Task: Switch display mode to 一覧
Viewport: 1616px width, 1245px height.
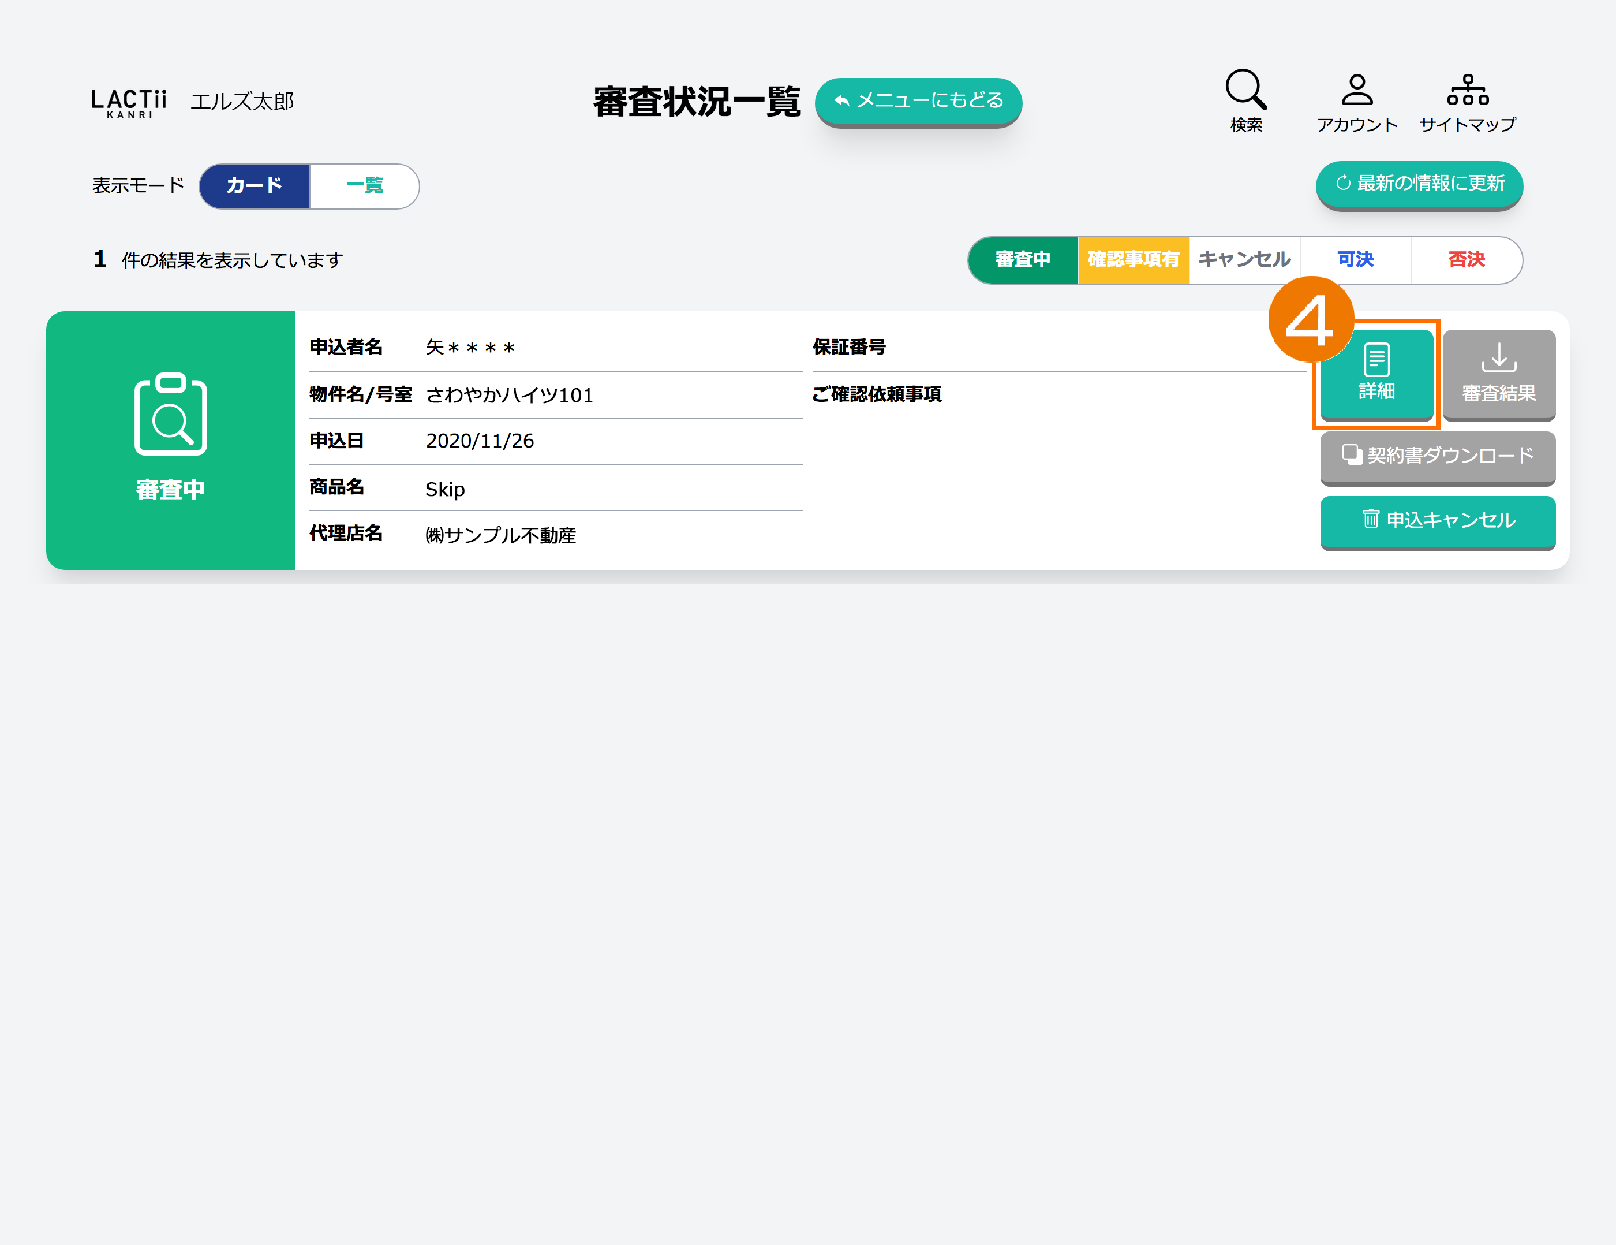Action: pyautogui.click(x=365, y=186)
